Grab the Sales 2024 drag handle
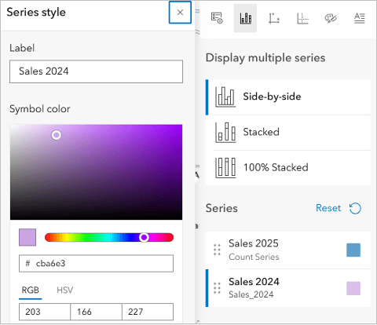This screenshot has height=325, width=377. click(x=217, y=288)
